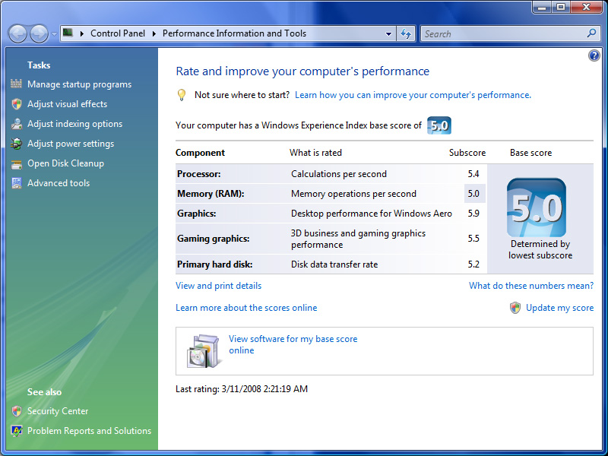608x456 pixels.
Task: Minimize the window
Action: click(x=543, y=7)
